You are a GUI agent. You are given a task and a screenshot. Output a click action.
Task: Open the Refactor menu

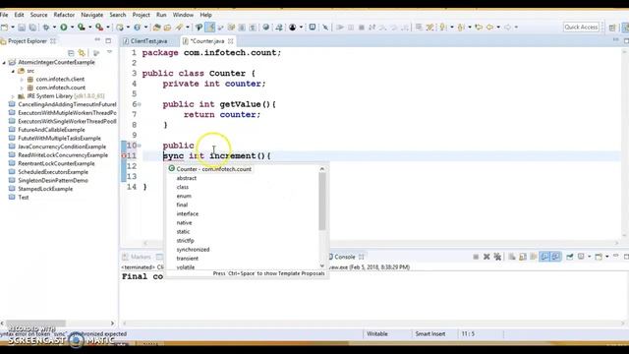[64, 15]
